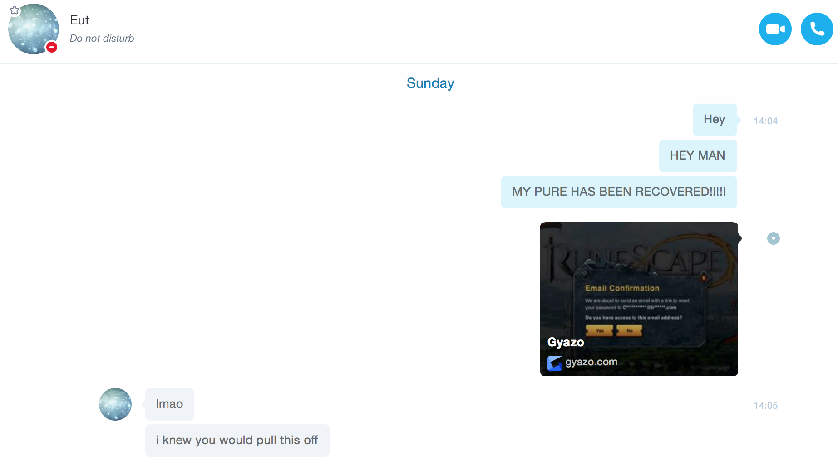The image size is (838, 465).
Task: Click the Do not disturb status badge
Action: 52,47
